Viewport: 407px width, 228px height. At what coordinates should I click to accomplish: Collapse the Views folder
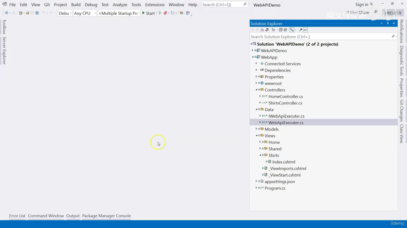(256, 136)
